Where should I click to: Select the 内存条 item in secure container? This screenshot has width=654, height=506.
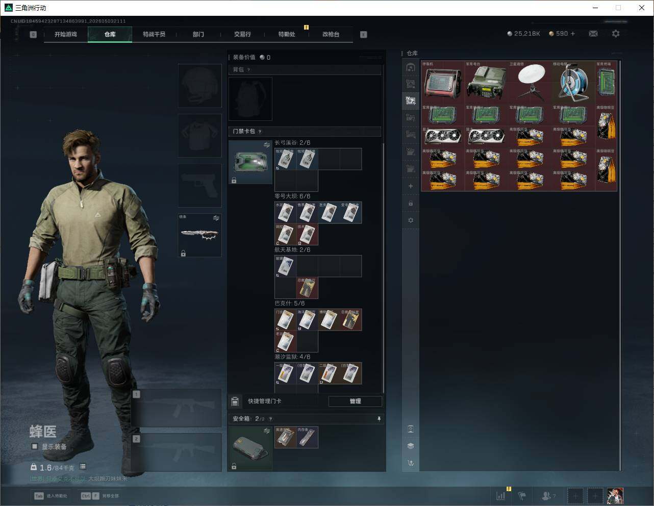(307, 438)
